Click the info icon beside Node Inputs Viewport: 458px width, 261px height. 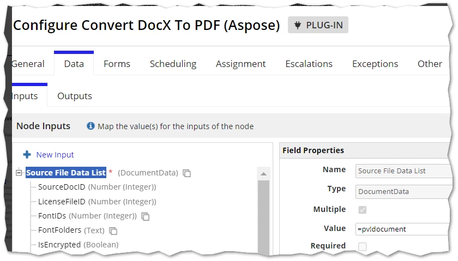point(91,126)
